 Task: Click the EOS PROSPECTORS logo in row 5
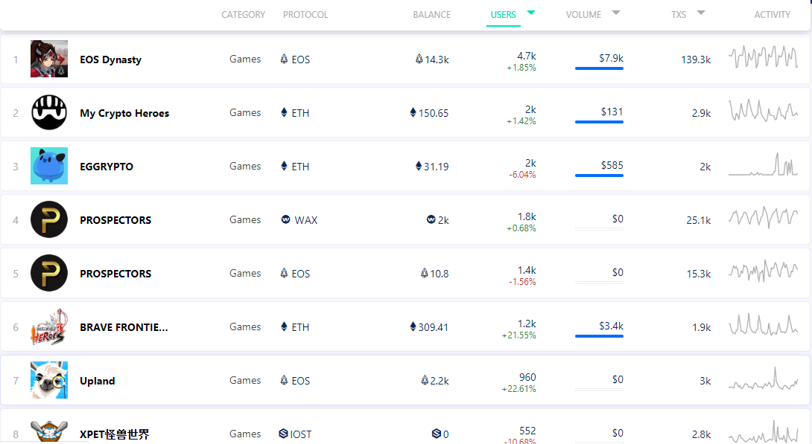(49, 273)
